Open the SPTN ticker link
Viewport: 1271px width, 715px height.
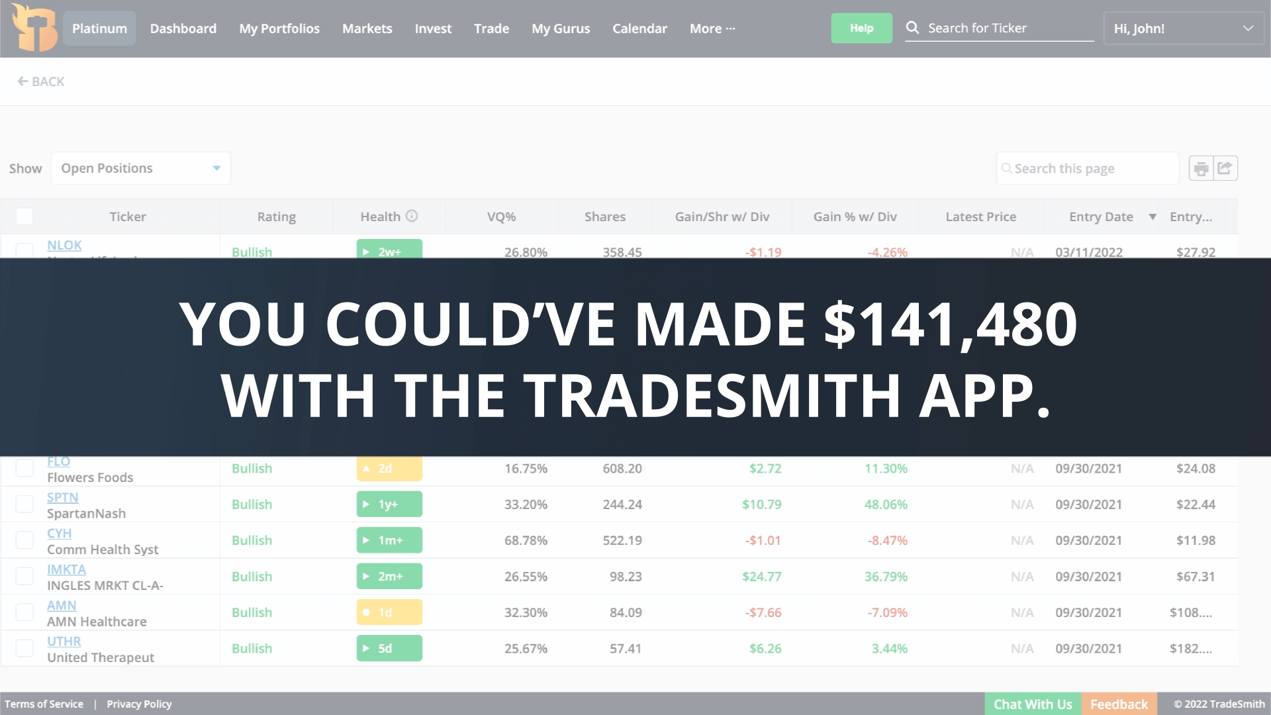click(x=63, y=497)
